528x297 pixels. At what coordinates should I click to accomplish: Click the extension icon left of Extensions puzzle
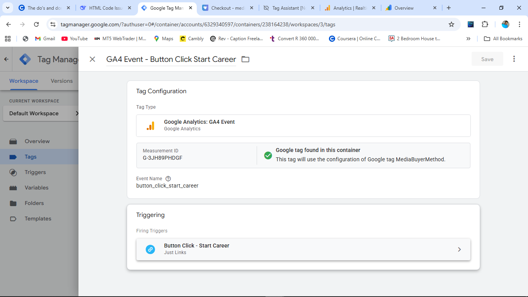pyautogui.click(x=471, y=24)
